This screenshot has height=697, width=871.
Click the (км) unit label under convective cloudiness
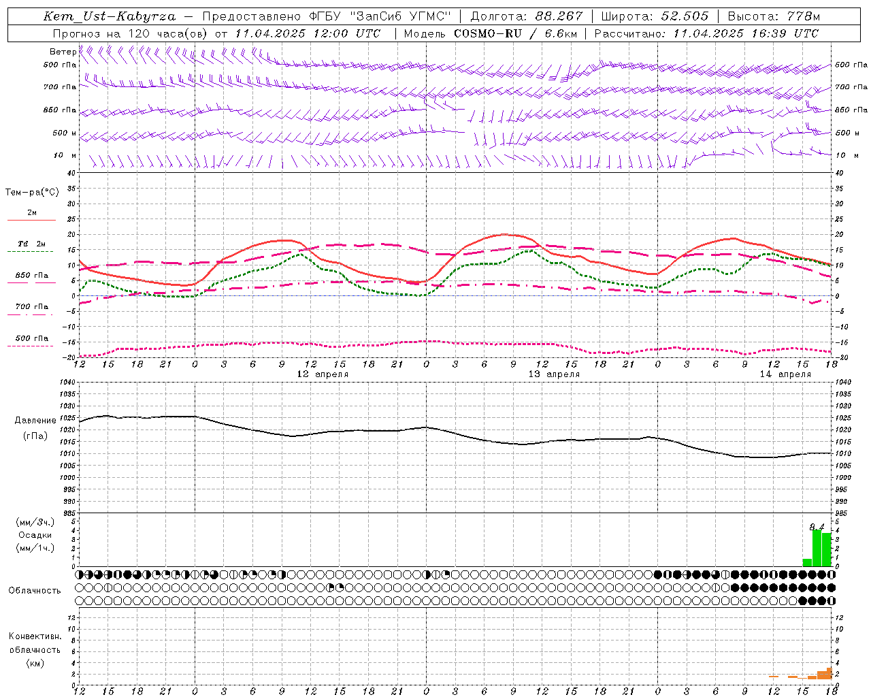pos(35,663)
